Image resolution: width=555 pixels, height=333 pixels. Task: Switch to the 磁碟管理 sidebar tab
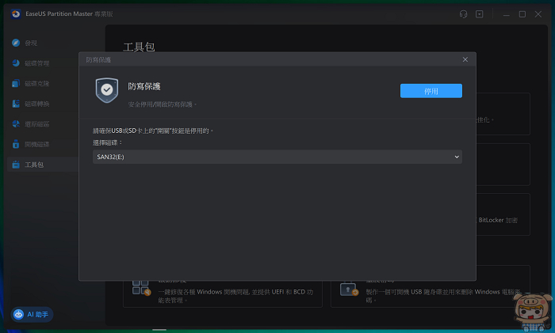click(36, 63)
